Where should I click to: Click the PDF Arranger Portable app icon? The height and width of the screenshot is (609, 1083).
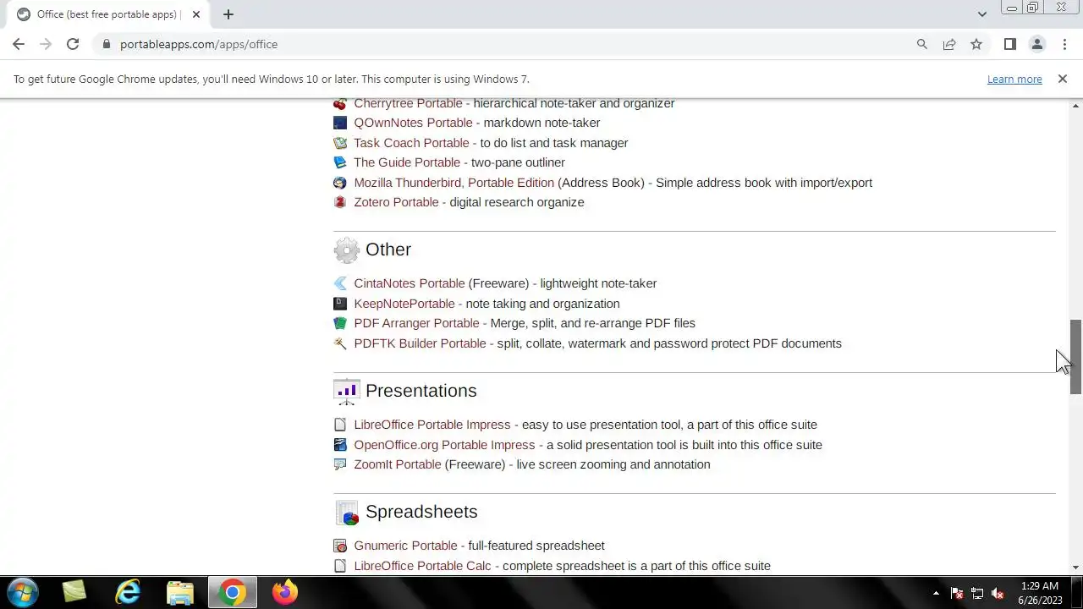pyautogui.click(x=340, y=323)
